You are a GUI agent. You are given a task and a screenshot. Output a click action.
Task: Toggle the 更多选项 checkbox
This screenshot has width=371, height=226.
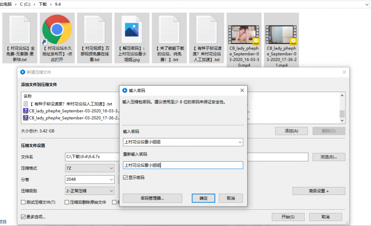(x=24, y=217)
